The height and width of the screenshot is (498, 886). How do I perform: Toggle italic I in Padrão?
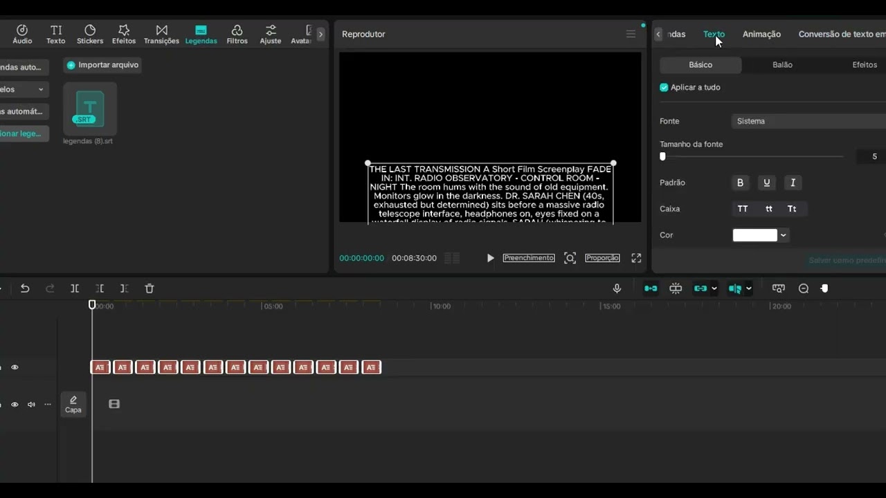793,183
